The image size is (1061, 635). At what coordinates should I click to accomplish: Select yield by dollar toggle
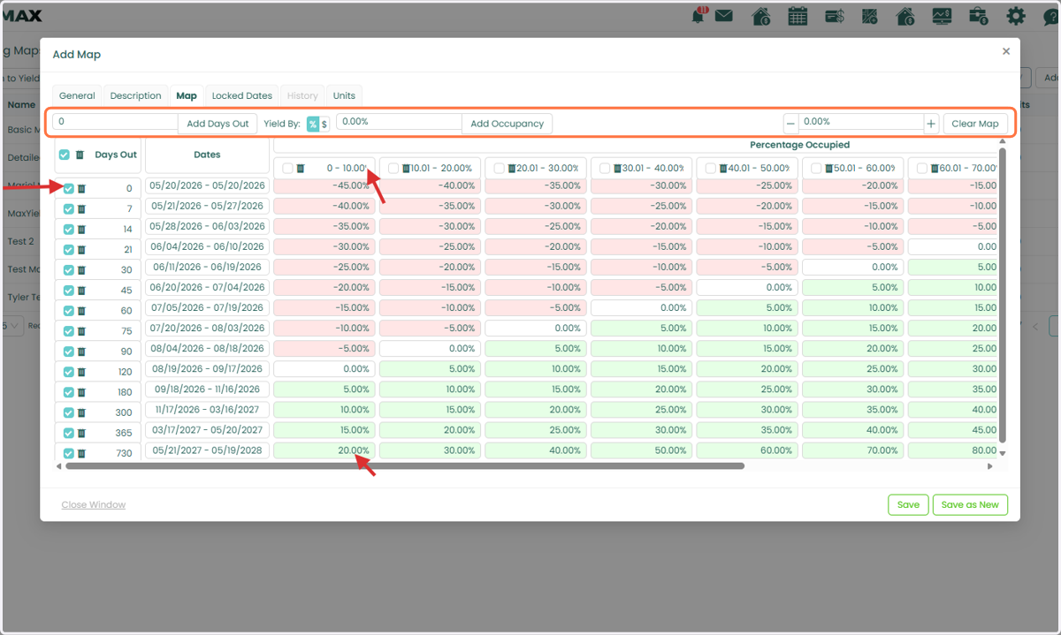coord(324,124)
